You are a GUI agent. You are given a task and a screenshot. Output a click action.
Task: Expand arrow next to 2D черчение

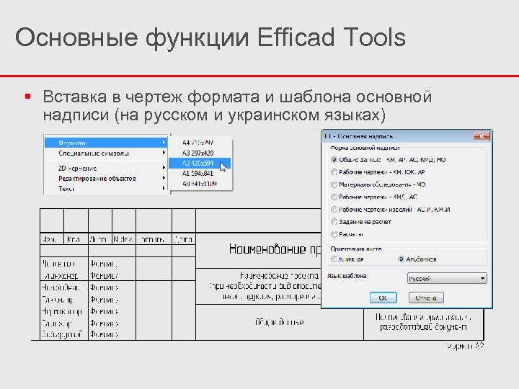pyautogui.click(x=164, y=168)
